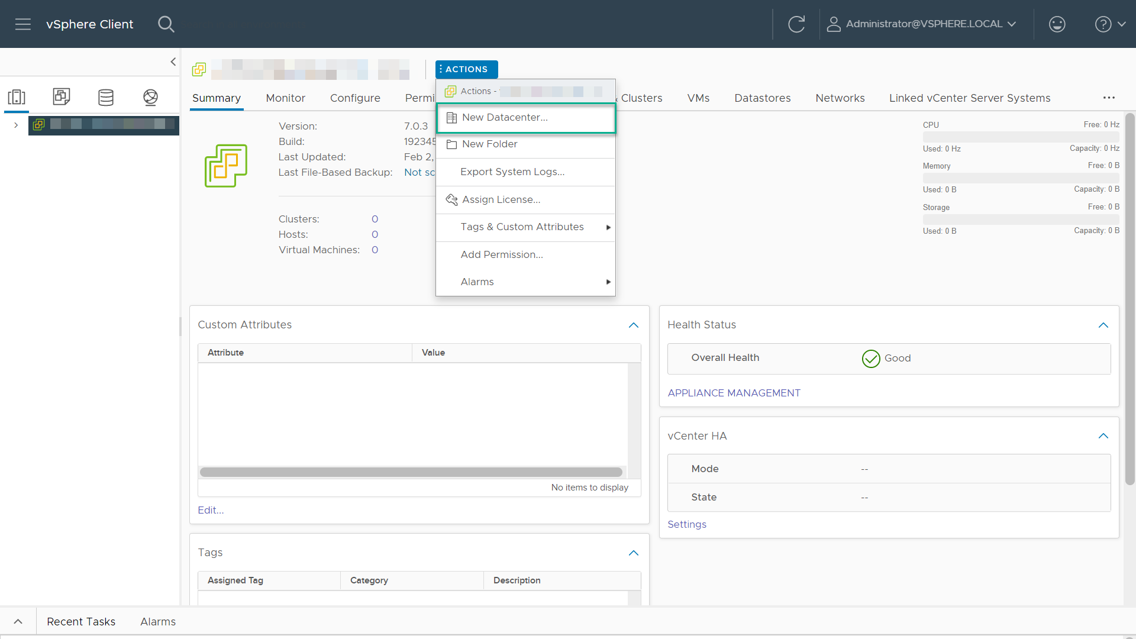The width and height of the screenshot is (1136, 639).
Task: Switch to VMs and Templates inventory view
Action: click(x=62, y=97)
